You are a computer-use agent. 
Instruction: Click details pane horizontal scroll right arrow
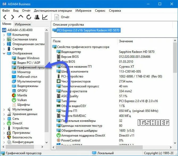click(171, 147)
